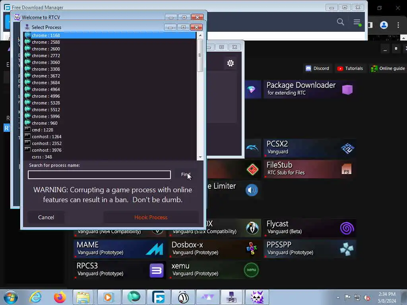The image size is (407, 305).
Task: Select process chrome : 1168
Action: coord(110,35)
